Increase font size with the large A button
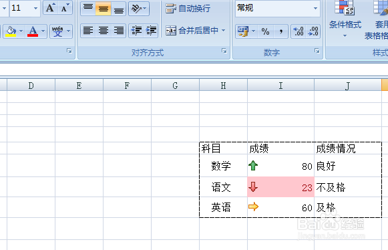The height and width of the screenshot is (250, 388). [51, 8]
